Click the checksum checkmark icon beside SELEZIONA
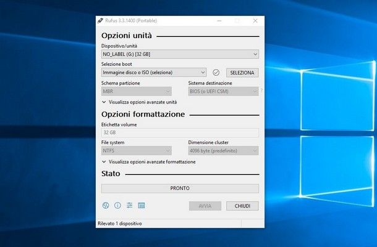This screenshot has width=377, height=247. point(216,72)
